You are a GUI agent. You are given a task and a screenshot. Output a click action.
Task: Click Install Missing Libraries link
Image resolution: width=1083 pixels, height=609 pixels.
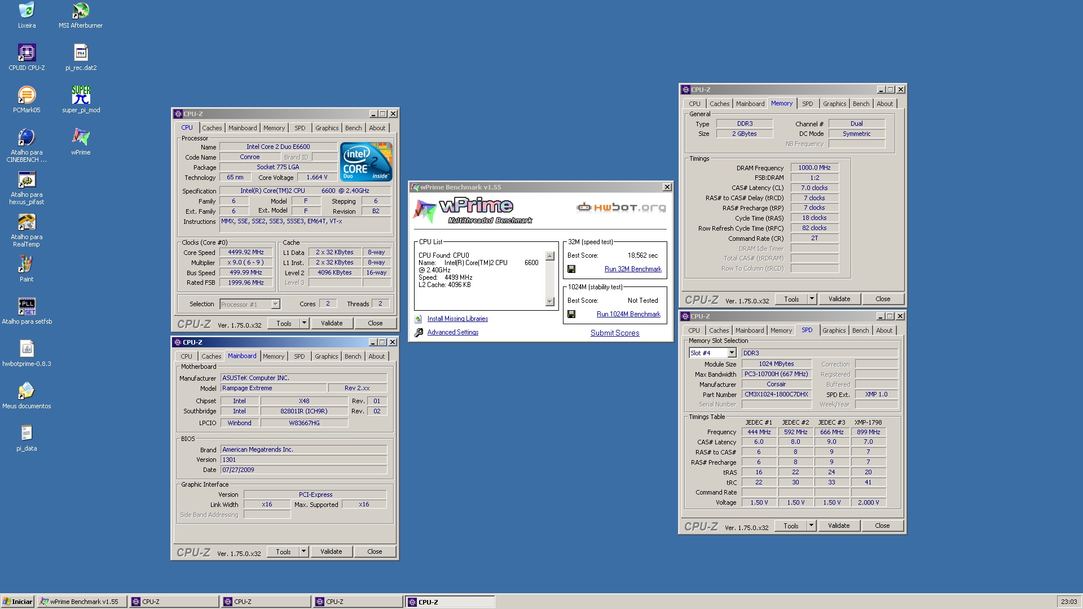click(x=457, y=319)
